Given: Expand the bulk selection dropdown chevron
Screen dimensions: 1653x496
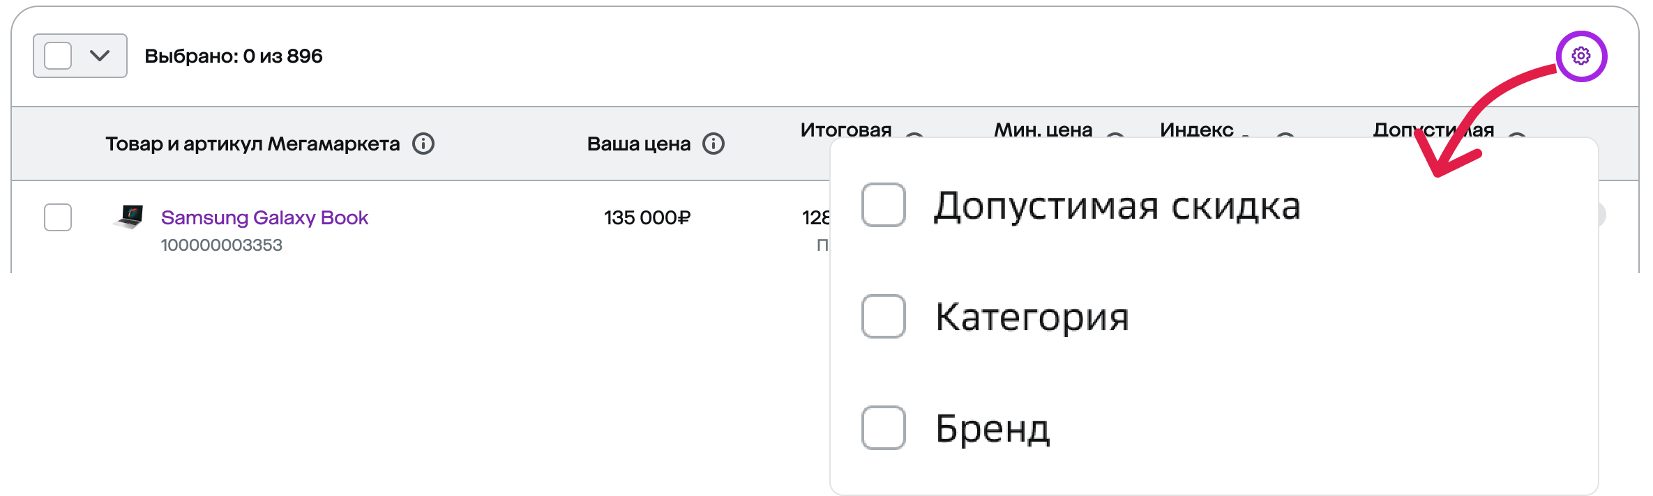Looking at the screenshot, I should [100, 56].
